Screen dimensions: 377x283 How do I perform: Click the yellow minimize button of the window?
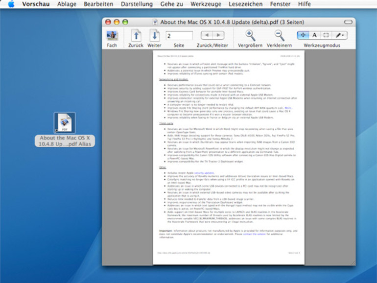coord(117,22)
